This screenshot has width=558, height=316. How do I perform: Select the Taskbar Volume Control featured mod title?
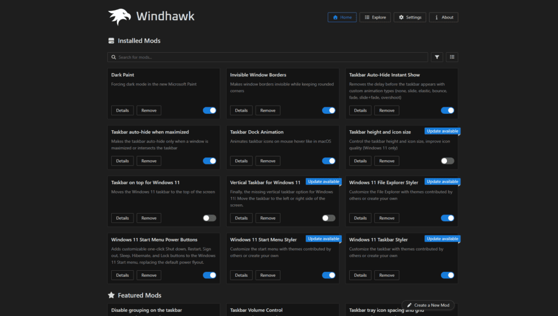point(256,311)
